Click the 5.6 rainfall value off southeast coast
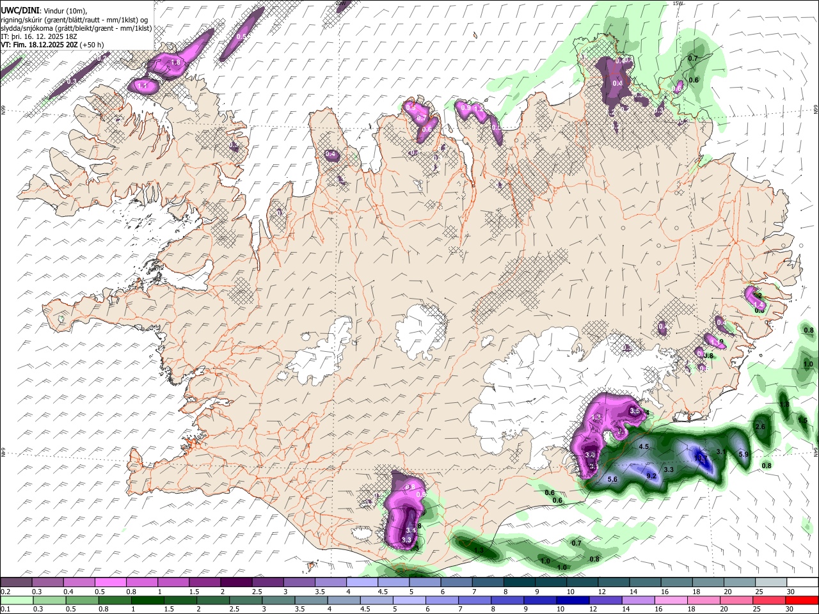 (x=612, y=480)
